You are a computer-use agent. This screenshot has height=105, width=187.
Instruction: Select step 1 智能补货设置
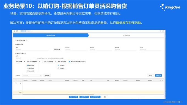(51, 35)
